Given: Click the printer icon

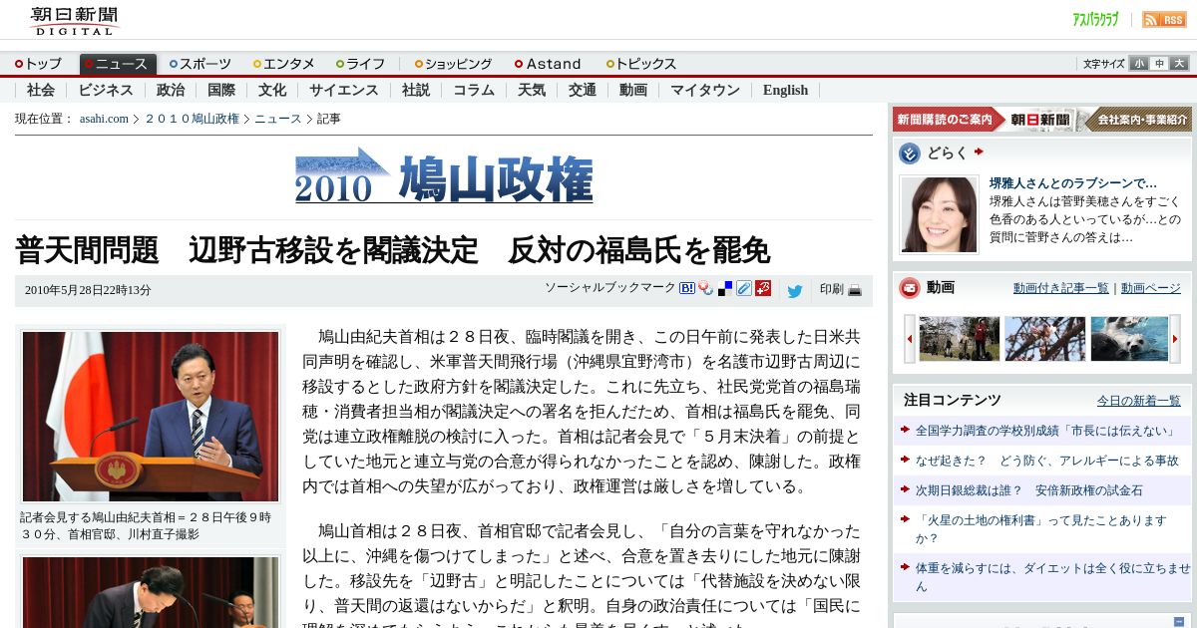Looking at the screenshot, I should click(855, 290).
